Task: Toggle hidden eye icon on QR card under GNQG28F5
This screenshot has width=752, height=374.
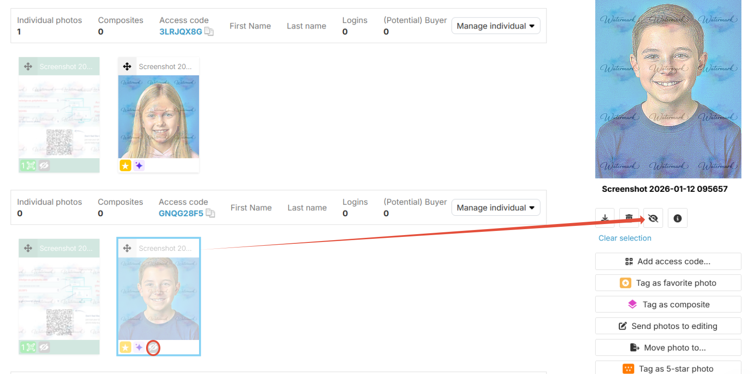Action: [44, 347]
